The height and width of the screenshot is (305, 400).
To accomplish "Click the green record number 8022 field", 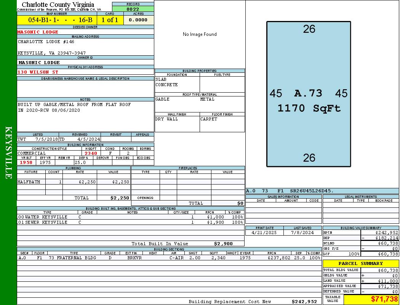I will (133, 9).
